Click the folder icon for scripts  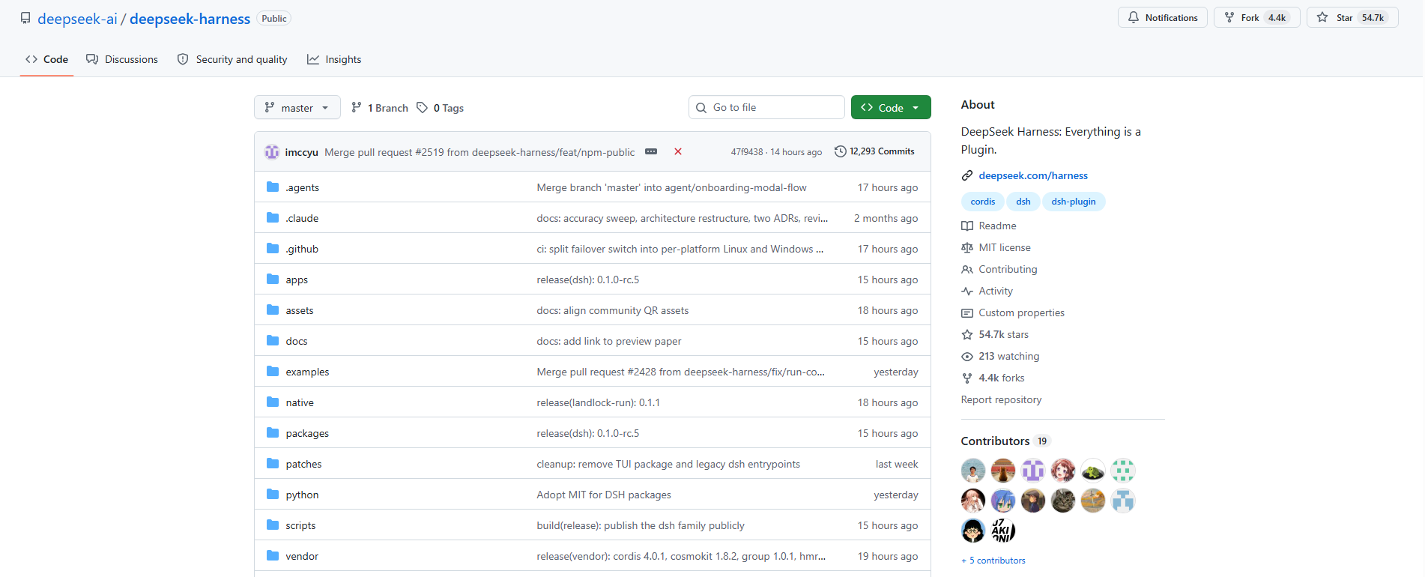(273, 525)
